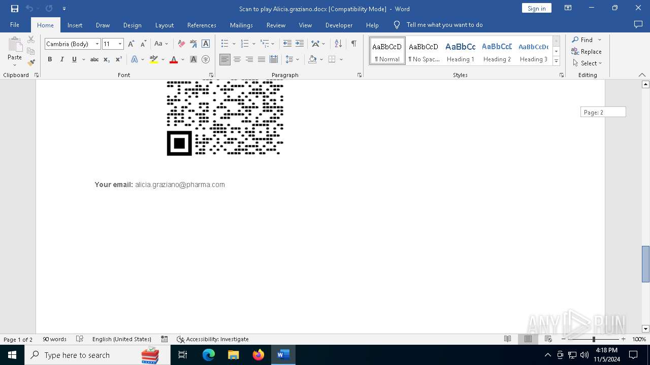Image resolution: width=650 pixels, height=365 pixels.
Task: Toggle Align Left
Action: point(225,59)
